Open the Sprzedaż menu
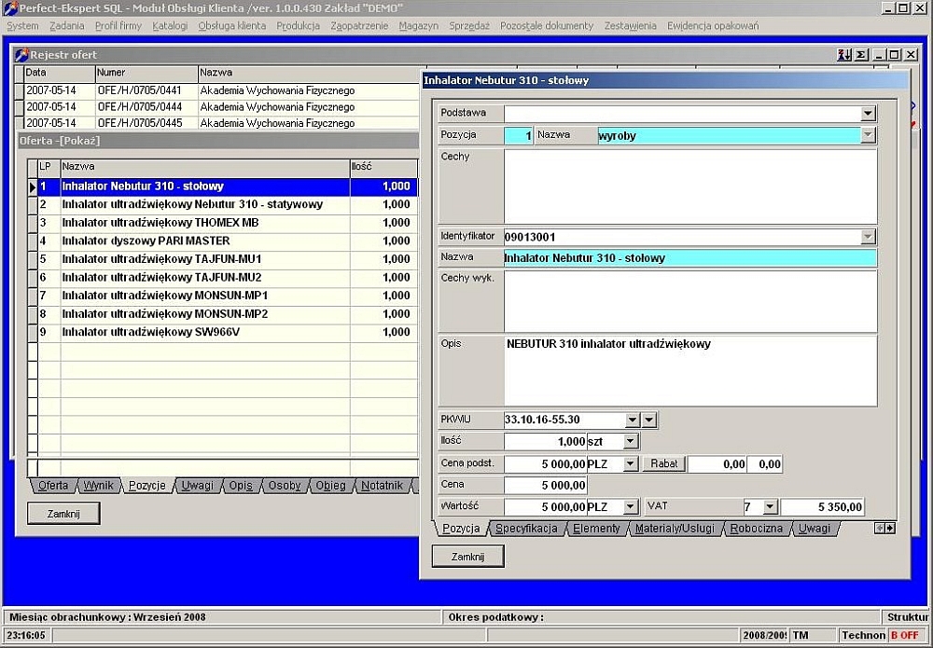 469,25
